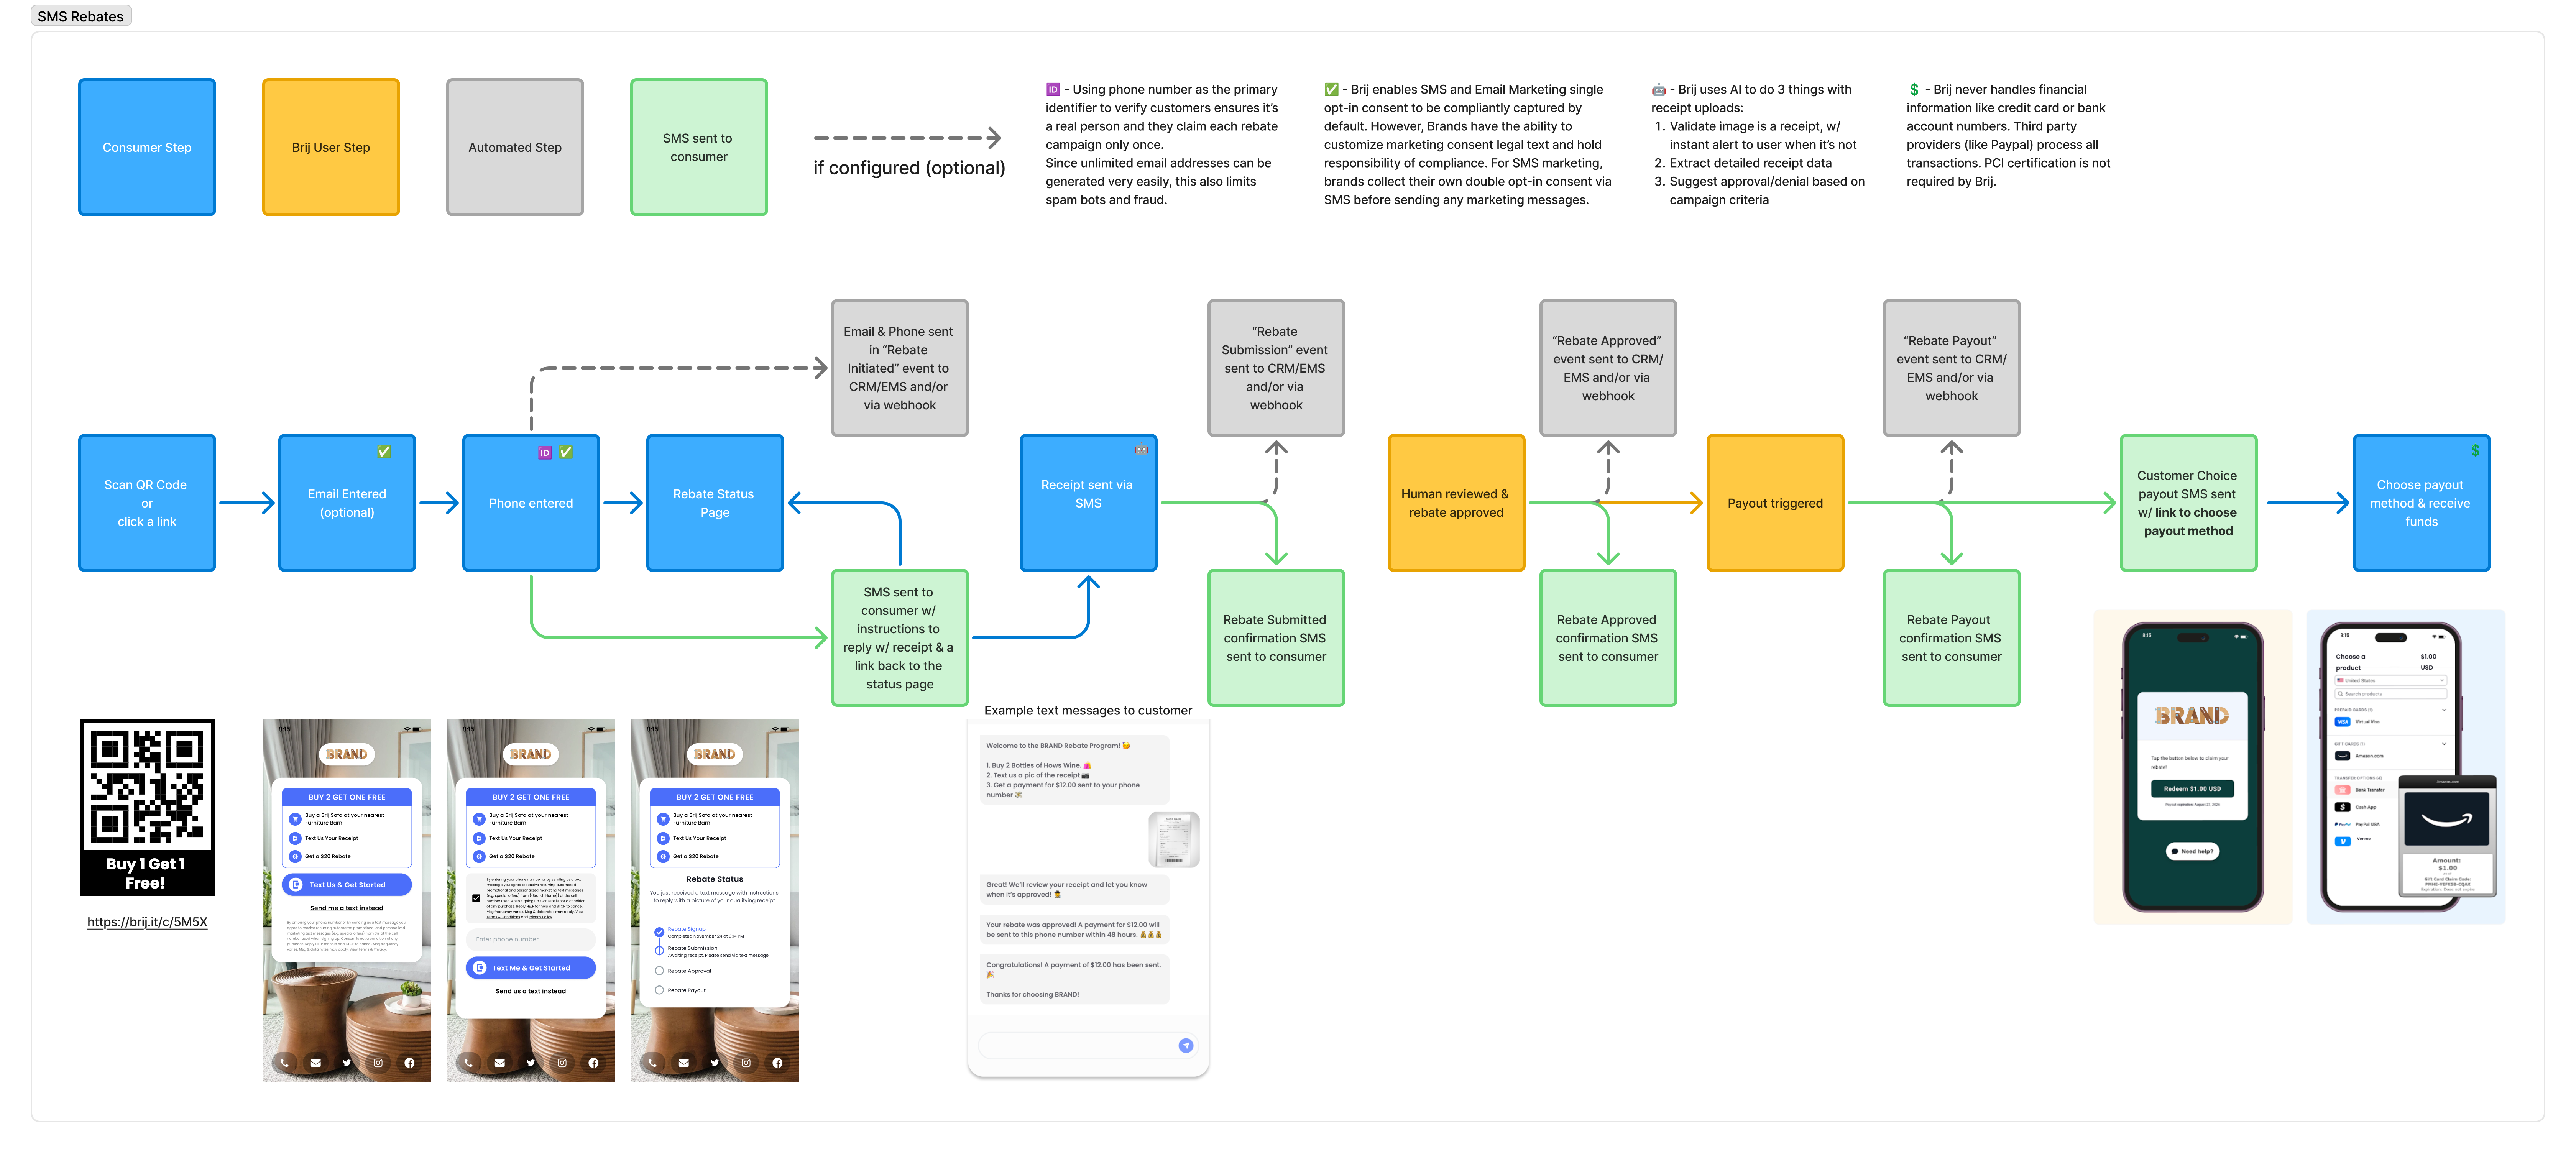
Task: Collapse the Gift Cards section chevron
Action: [x=2444, y=744]
